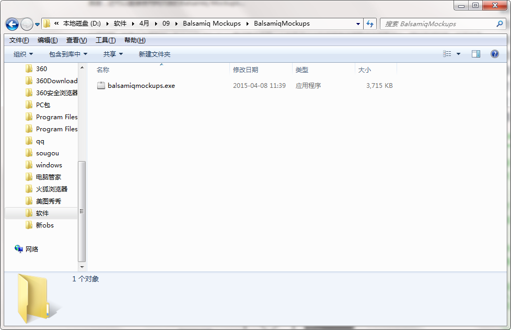This screenshot has height=330, width=511.
Task: Expand arrow after 本地磁盘 (D:) breadcrumb
Action: [x=107, y=24]
